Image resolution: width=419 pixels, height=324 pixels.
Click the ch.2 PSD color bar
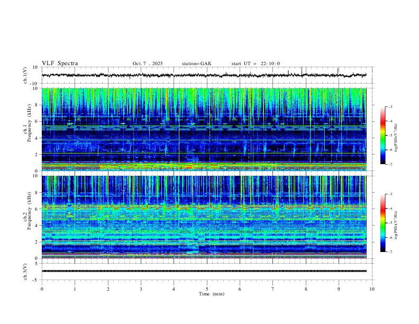point(382,223)
